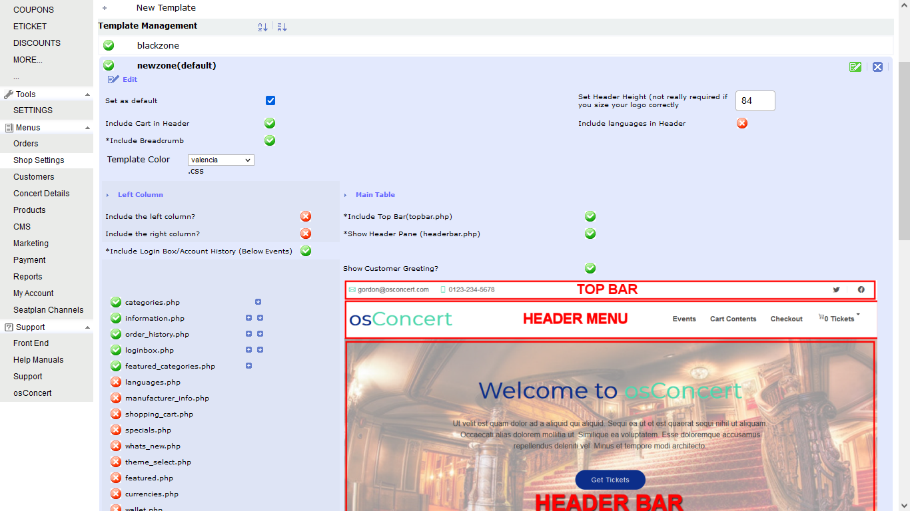910x511 pixels.
Task: Select the blackzone template entry
Action: pyautogui.click(x=157, y=45)
